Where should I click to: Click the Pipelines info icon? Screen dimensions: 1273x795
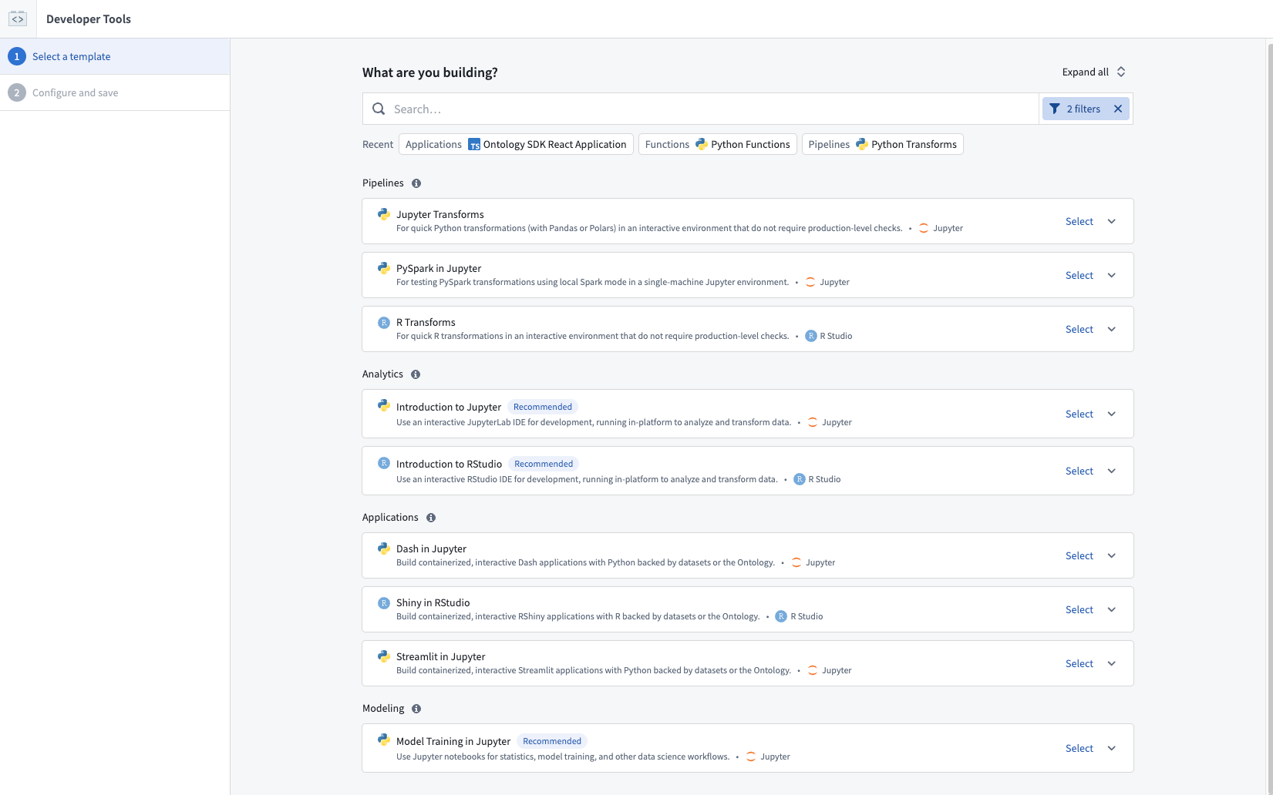(416, 183)
